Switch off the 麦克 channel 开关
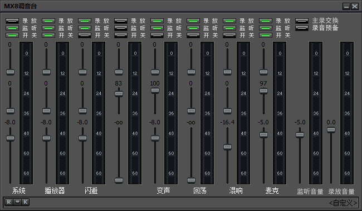362x211 pixels. pyautogui.click(x=266, y=35)
